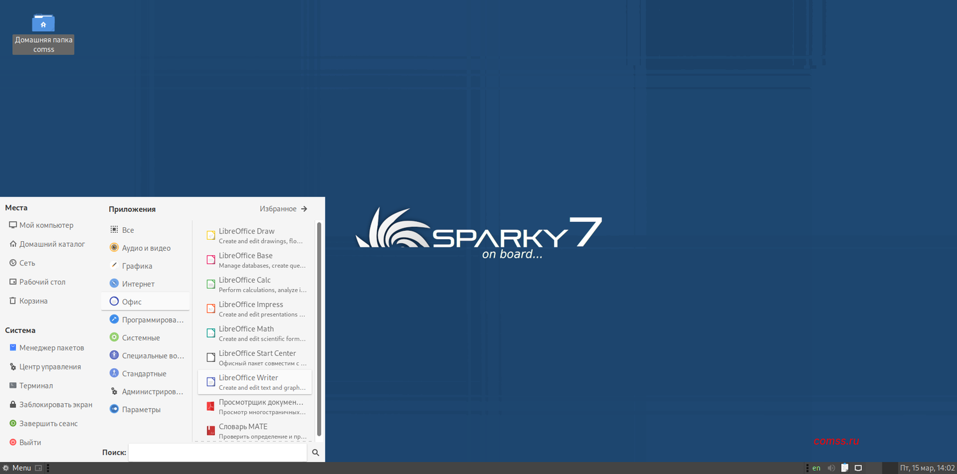Viewport: 957px width, 474px height.
Task: Open Сеть network location
Action: (x=22, y=263)
